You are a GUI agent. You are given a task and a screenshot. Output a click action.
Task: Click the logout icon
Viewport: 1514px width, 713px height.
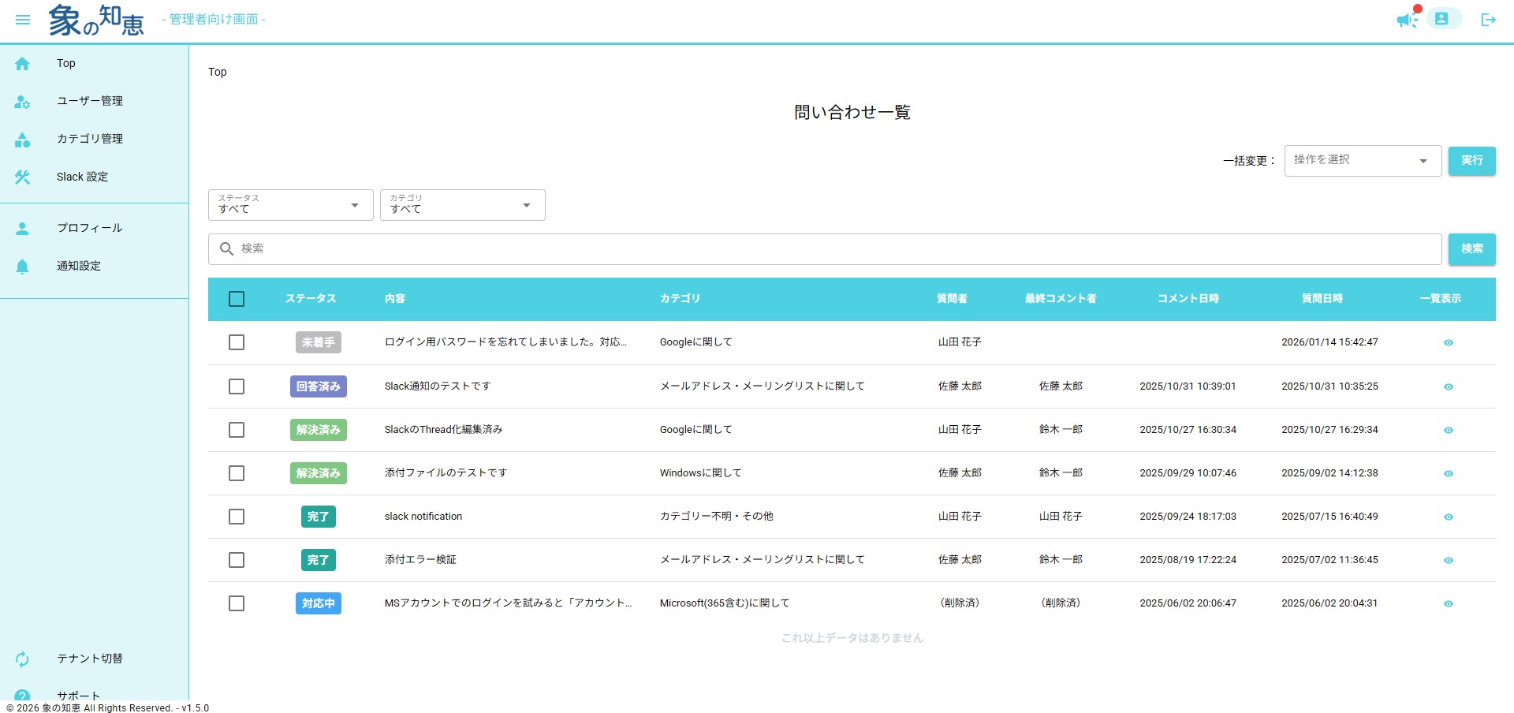tap(1488, 20)
